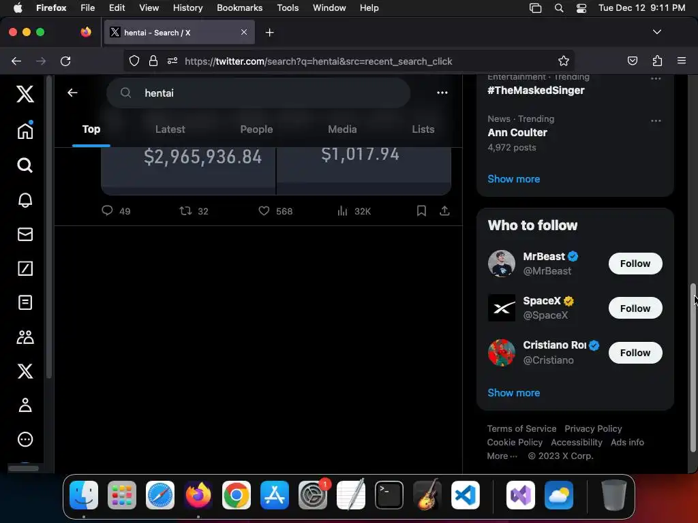Reload page in Firefox toolbar
Image resolution: width=698 pixels, height=523 pixels.
tap(65, 61)
